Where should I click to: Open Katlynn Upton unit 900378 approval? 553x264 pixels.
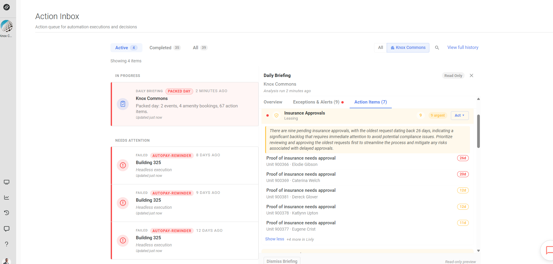pos(367,210)
